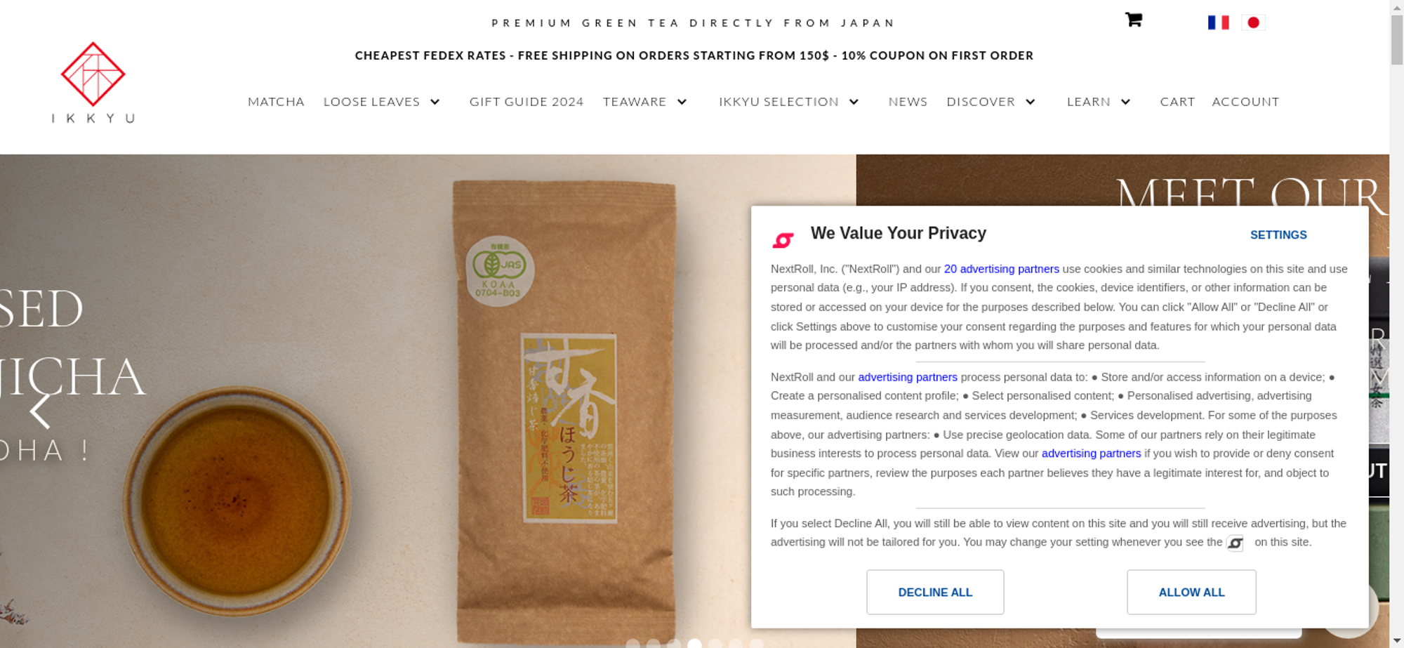Expand the Loose Leaves dropdown

pyautogui.click(x=435, y=102)
